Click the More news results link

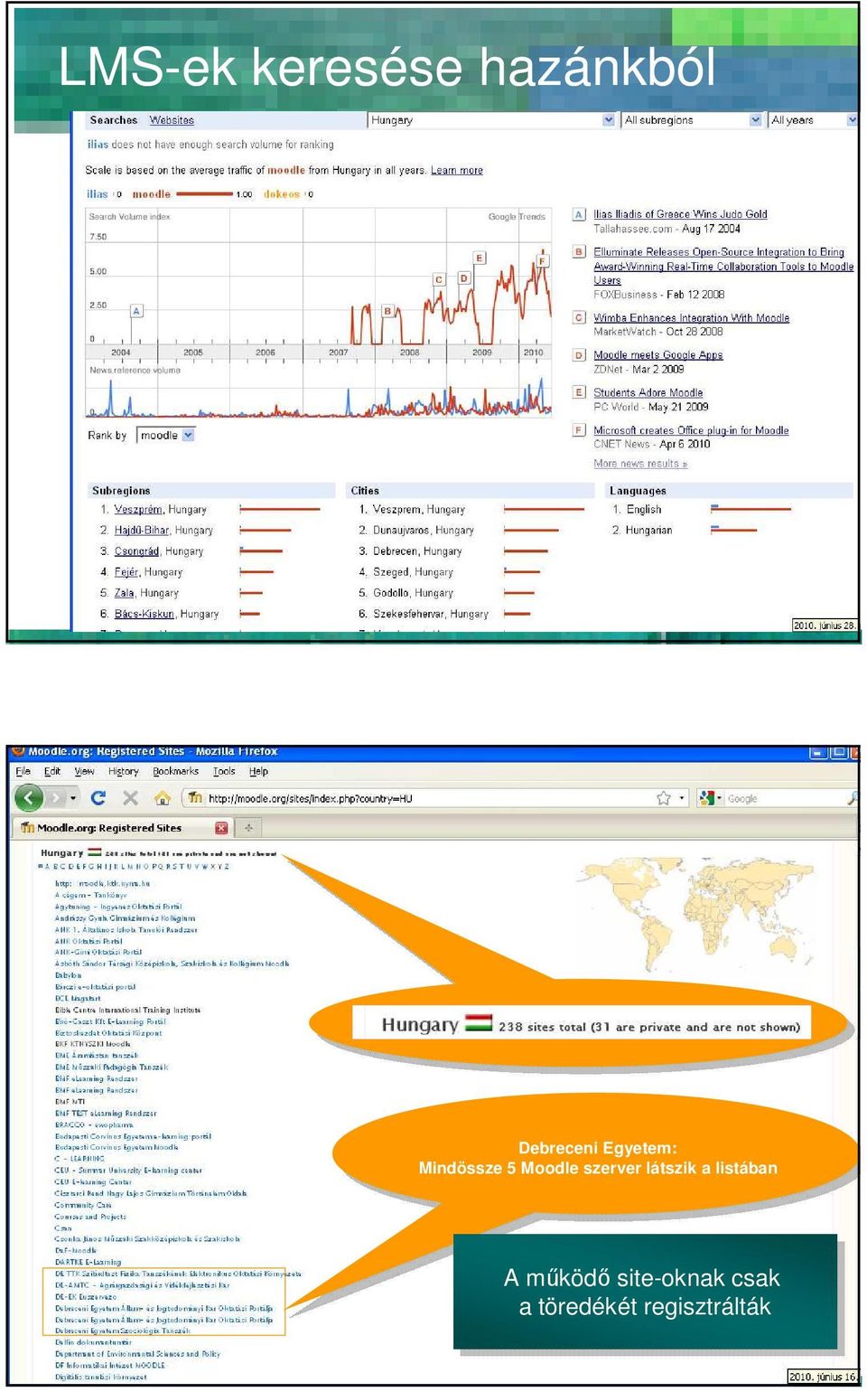640,464
